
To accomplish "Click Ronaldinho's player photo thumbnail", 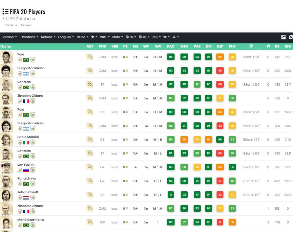I will [x=6, y=181].
